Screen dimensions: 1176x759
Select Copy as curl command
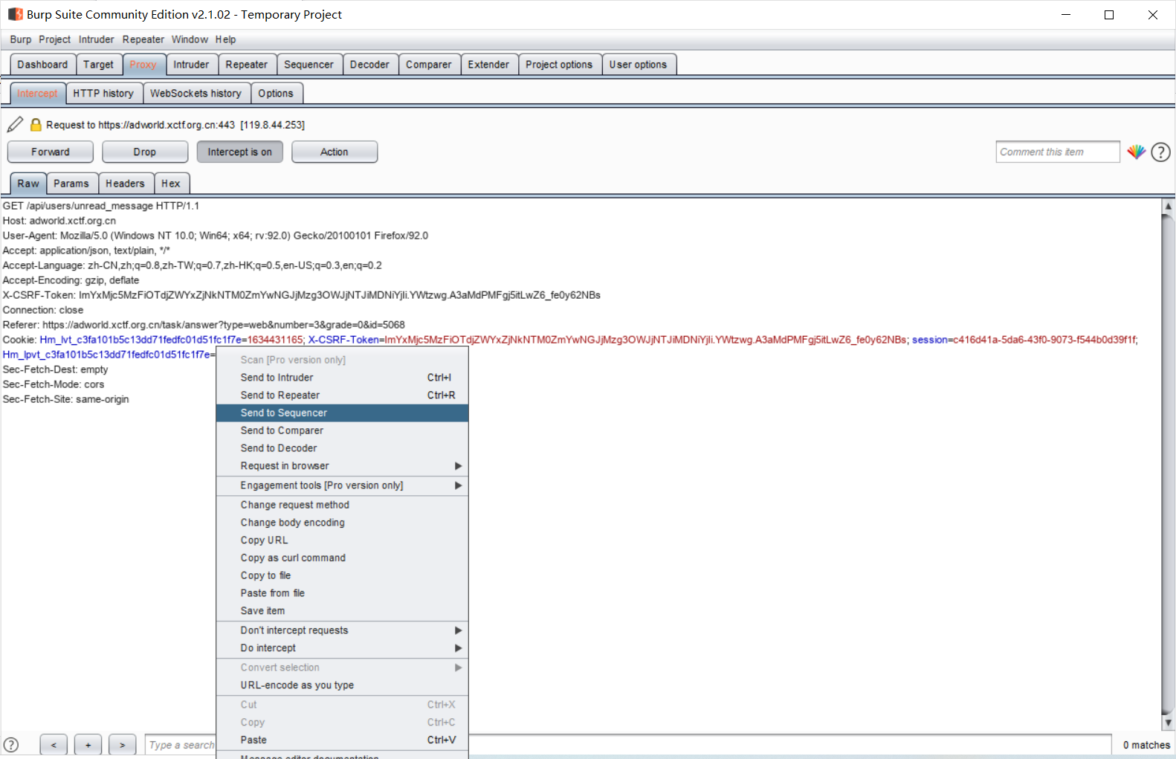point(342,558)
